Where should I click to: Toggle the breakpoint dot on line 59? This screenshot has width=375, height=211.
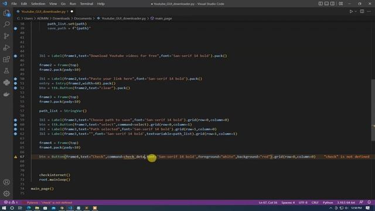point(16,120)
